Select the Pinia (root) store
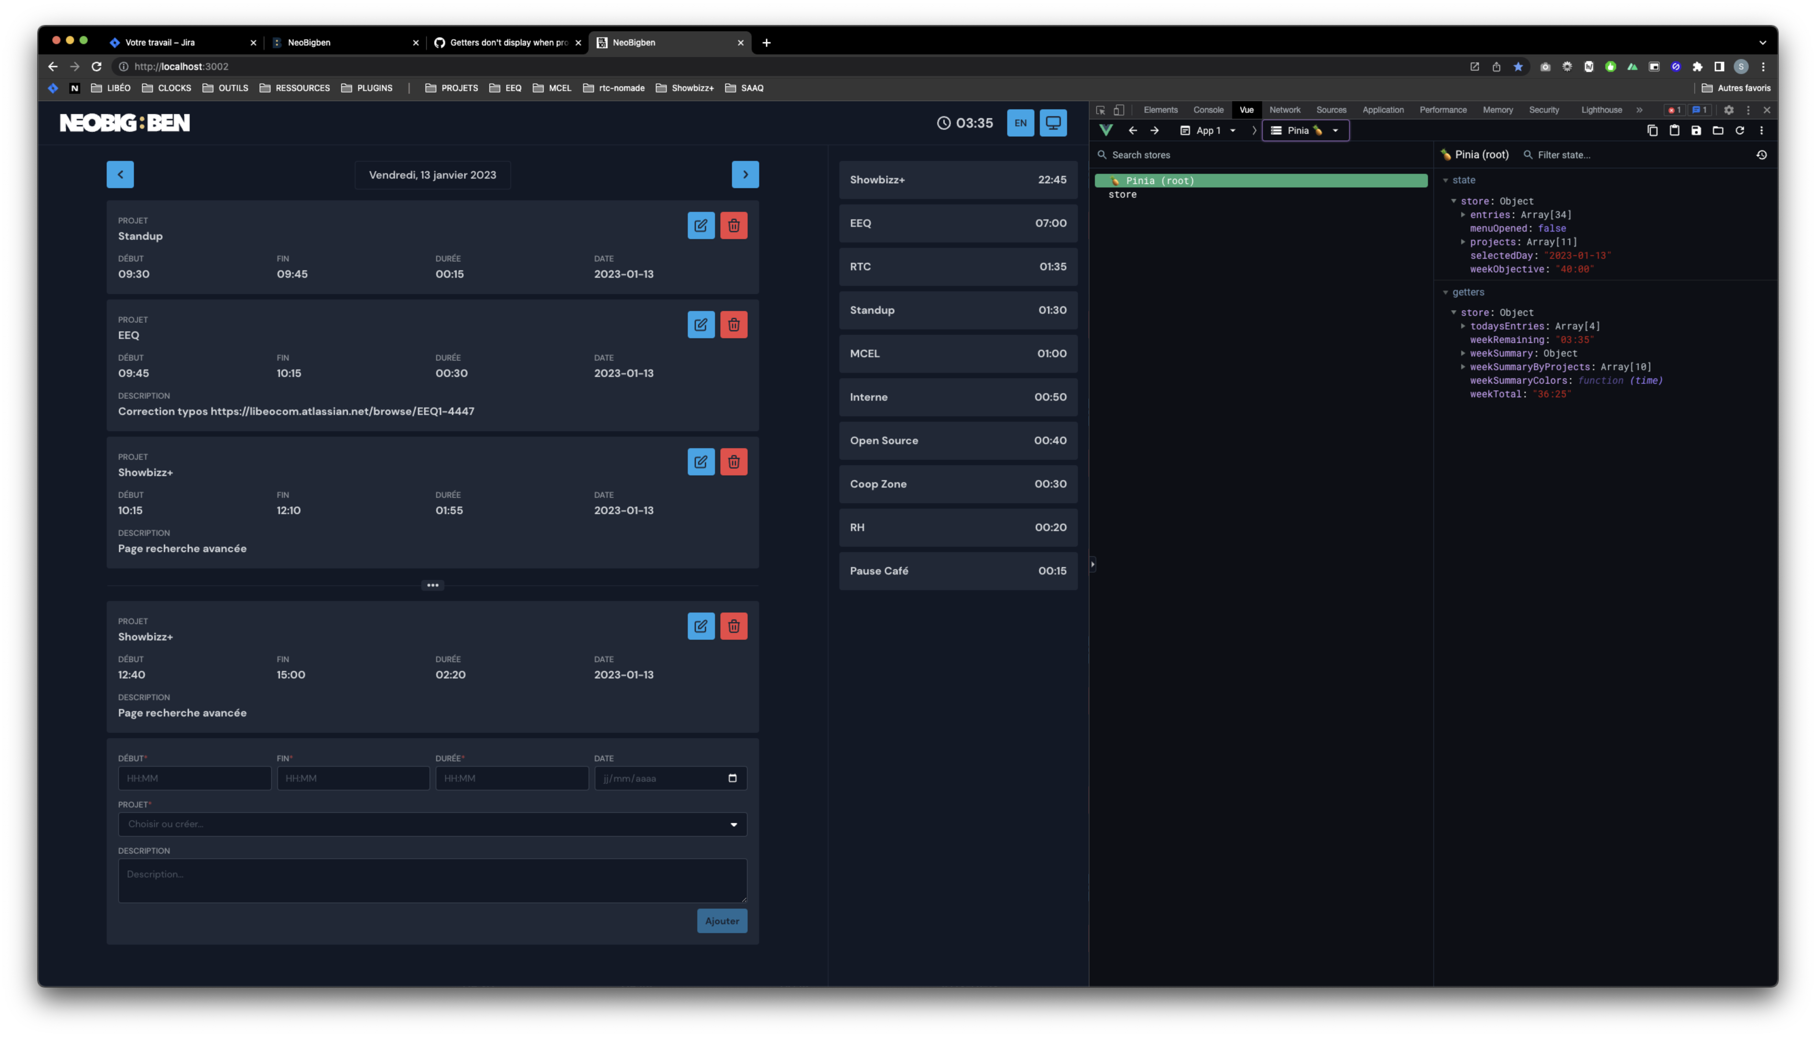 coord(1260,181)
